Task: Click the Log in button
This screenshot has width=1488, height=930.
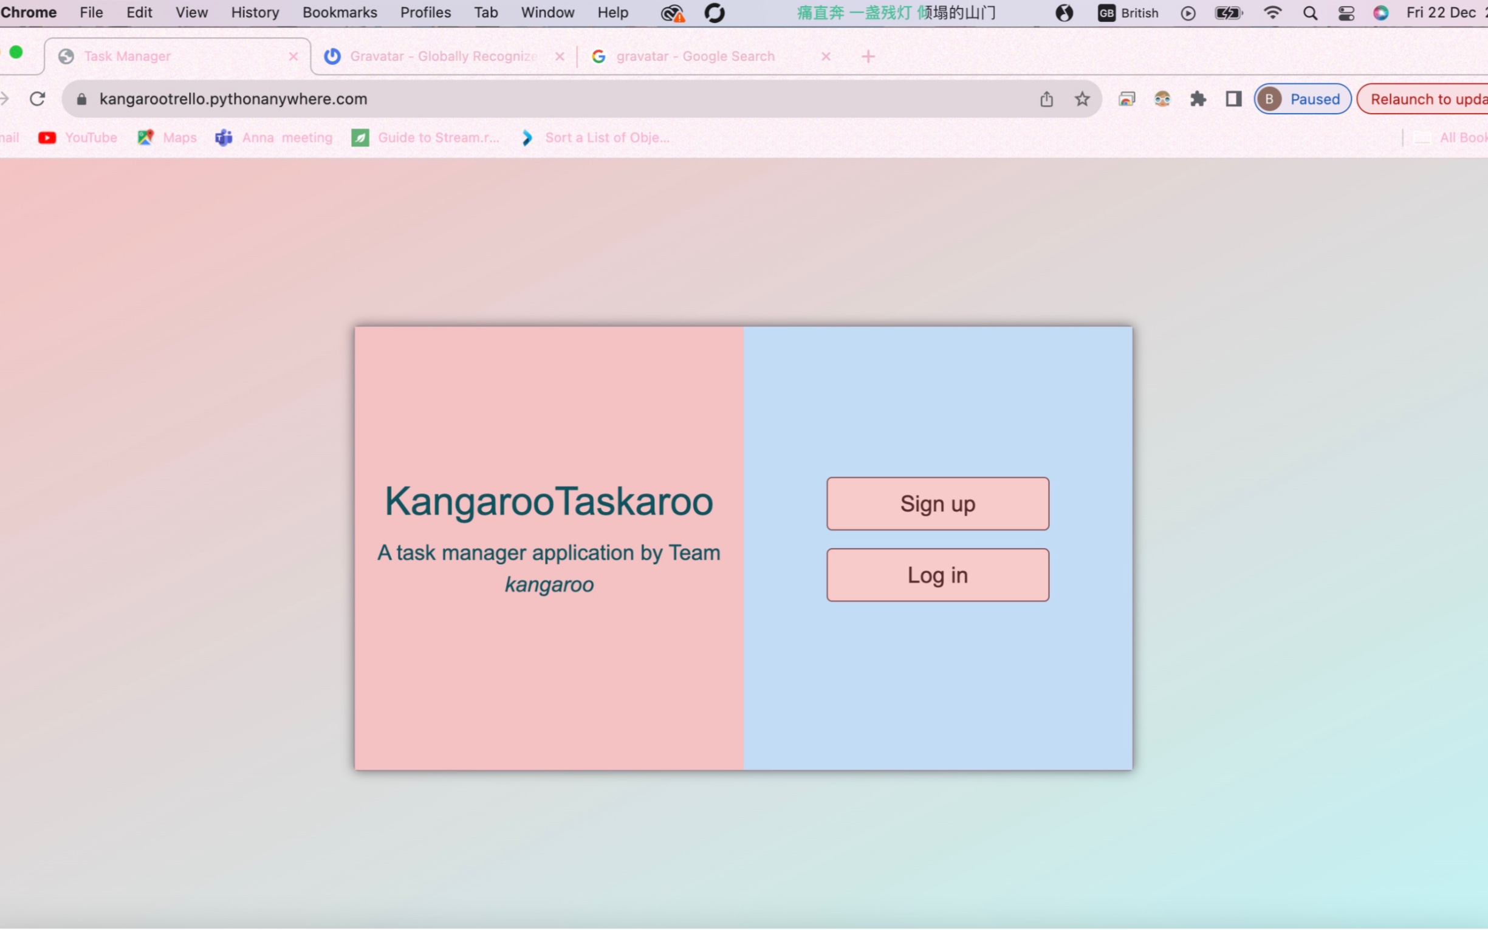Action: click(938, 575)
